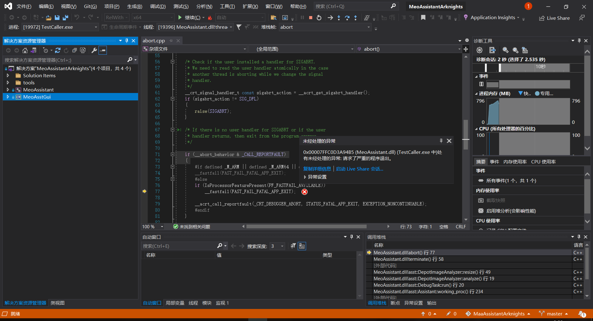
Task: Toggle a bookmark on the current line
Action: pyautogui.click(x=423, y=18)
